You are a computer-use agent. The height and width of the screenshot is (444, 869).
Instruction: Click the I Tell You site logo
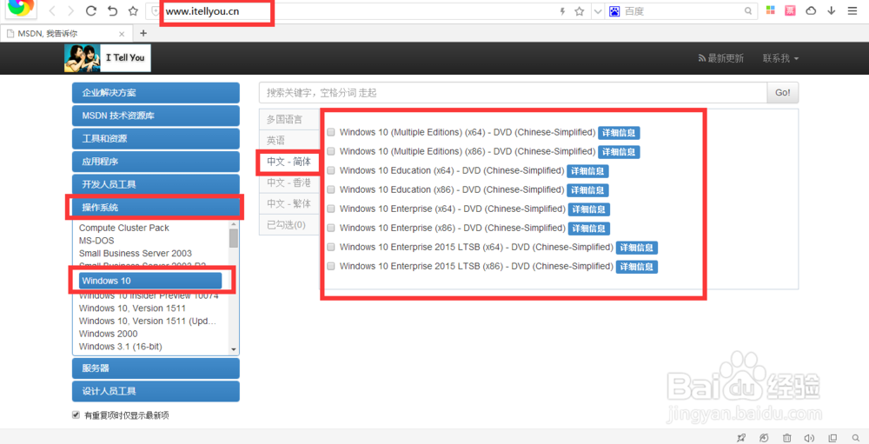(x=108, y=57)
